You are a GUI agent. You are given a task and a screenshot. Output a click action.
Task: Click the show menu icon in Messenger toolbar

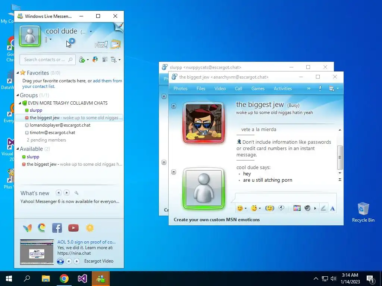(x=113, y=60)
